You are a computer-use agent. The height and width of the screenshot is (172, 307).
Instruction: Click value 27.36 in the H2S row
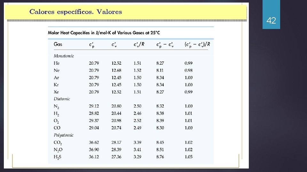tap(116, 157)
